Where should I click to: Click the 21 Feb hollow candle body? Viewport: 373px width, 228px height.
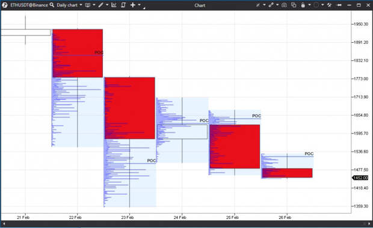pyautogui.click(x=25, y=32)
